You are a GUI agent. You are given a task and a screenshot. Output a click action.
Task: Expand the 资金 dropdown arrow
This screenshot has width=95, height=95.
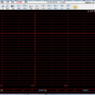(21, 6)
